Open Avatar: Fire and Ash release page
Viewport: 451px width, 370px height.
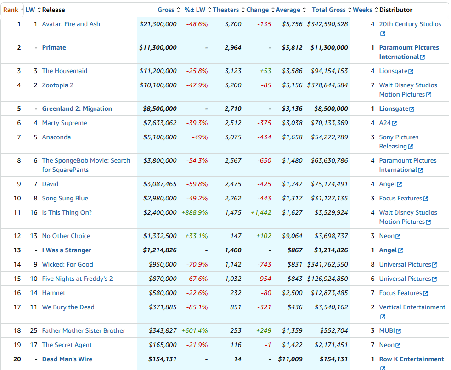(71, 24)
